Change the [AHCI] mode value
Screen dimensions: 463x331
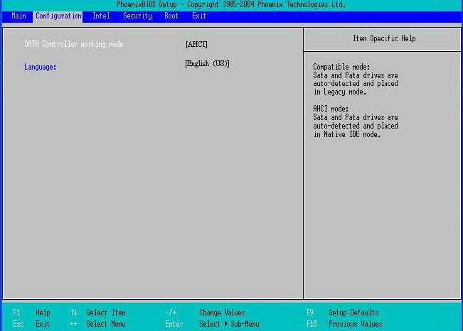coord(196,44)
